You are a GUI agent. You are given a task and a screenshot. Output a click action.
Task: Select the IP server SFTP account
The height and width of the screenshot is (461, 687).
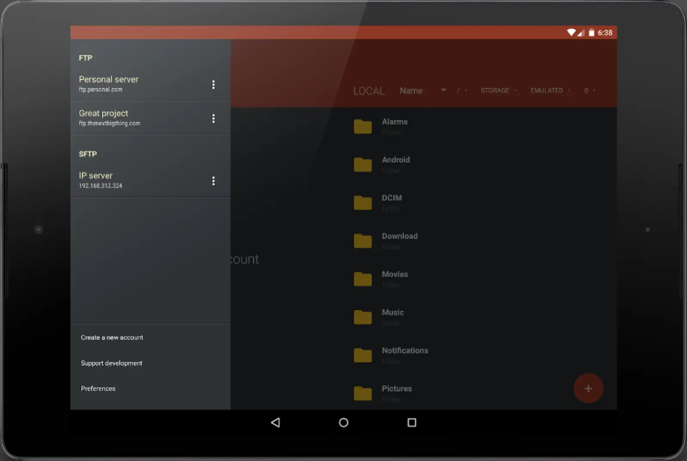[x=150, y=180]
